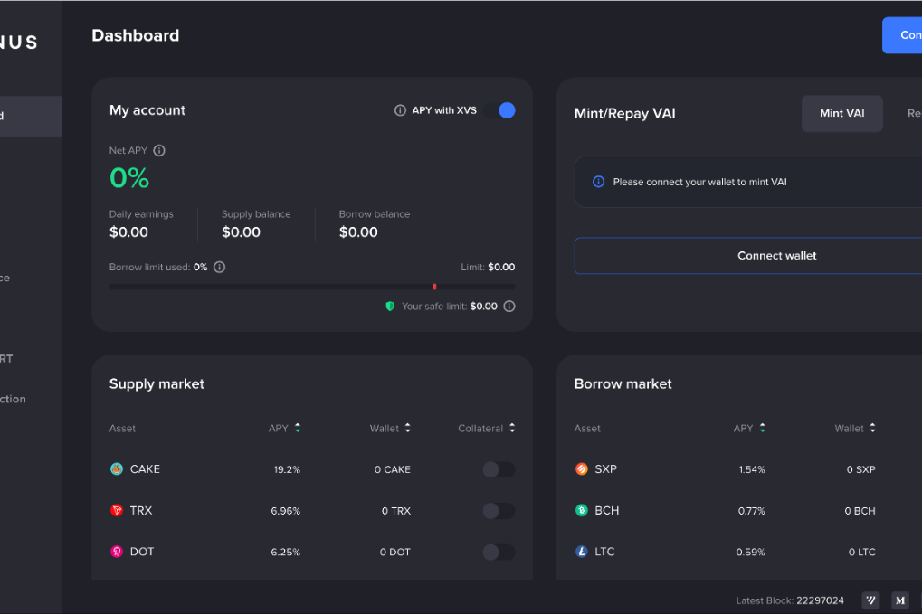Viewport: 922px width, 614px height.
Task: Open the TRX supply market row
Action: (x=312, y=511)
